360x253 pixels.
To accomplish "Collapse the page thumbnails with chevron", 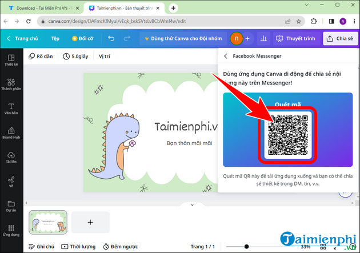I will [192, 204].
